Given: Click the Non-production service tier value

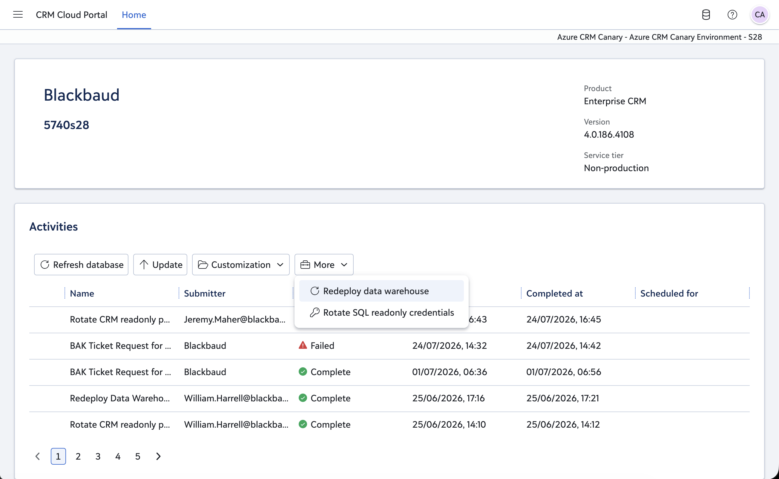Looking at the screenshot, I should pos(616,168).
